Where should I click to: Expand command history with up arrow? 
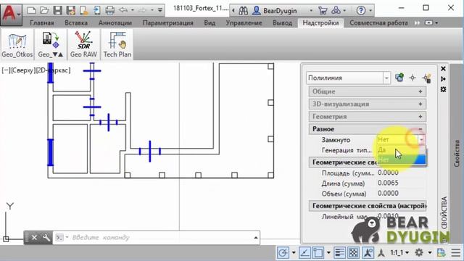[256, 238]
